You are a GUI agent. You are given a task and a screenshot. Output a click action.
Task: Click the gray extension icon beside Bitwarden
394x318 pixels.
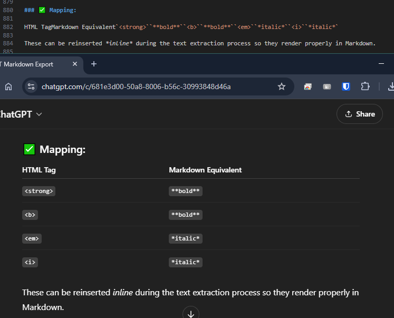[327, 86]
